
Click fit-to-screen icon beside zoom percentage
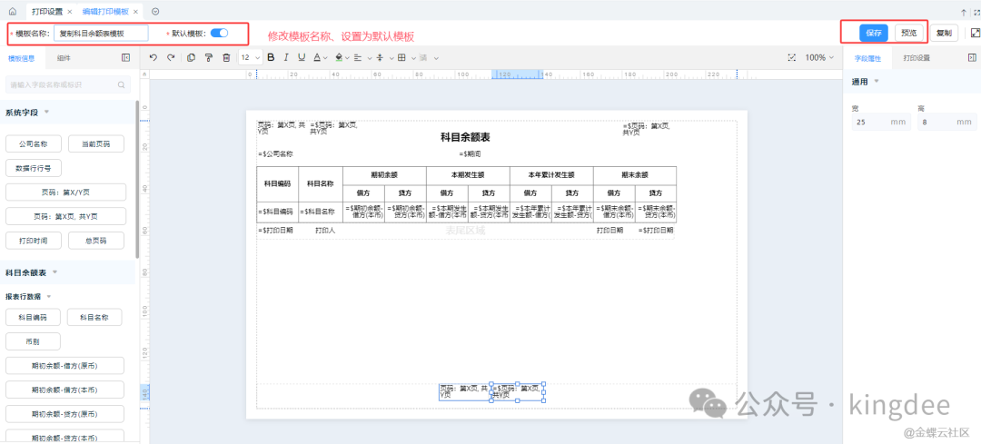point(791,57)
